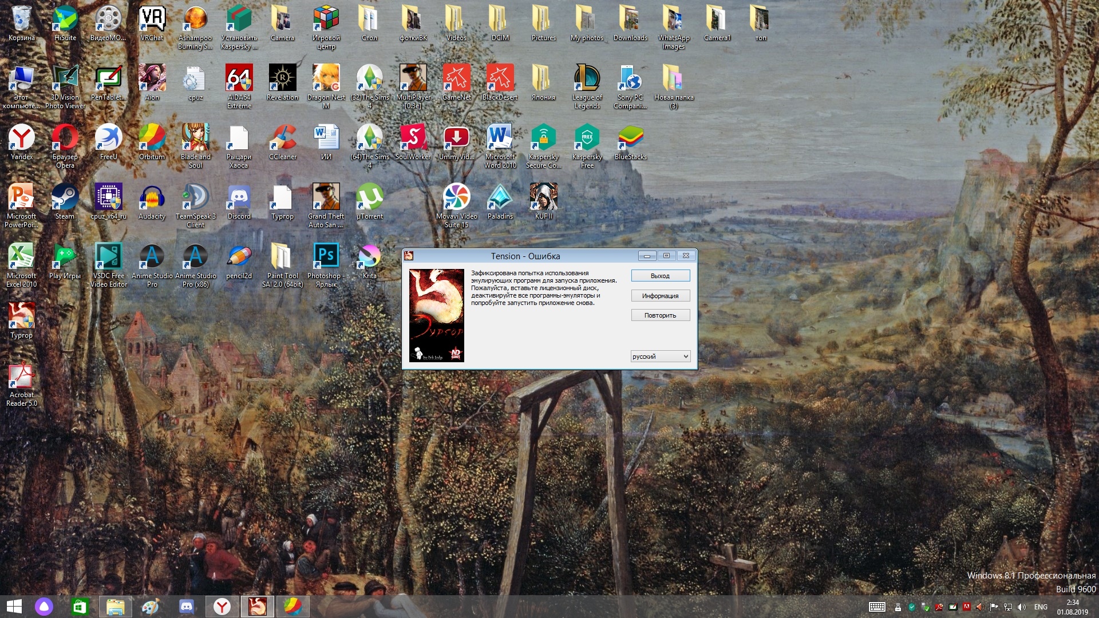Open the Windows Store taskbar icon
This screenshot has height=618, width=1099.
coord(80,607)
